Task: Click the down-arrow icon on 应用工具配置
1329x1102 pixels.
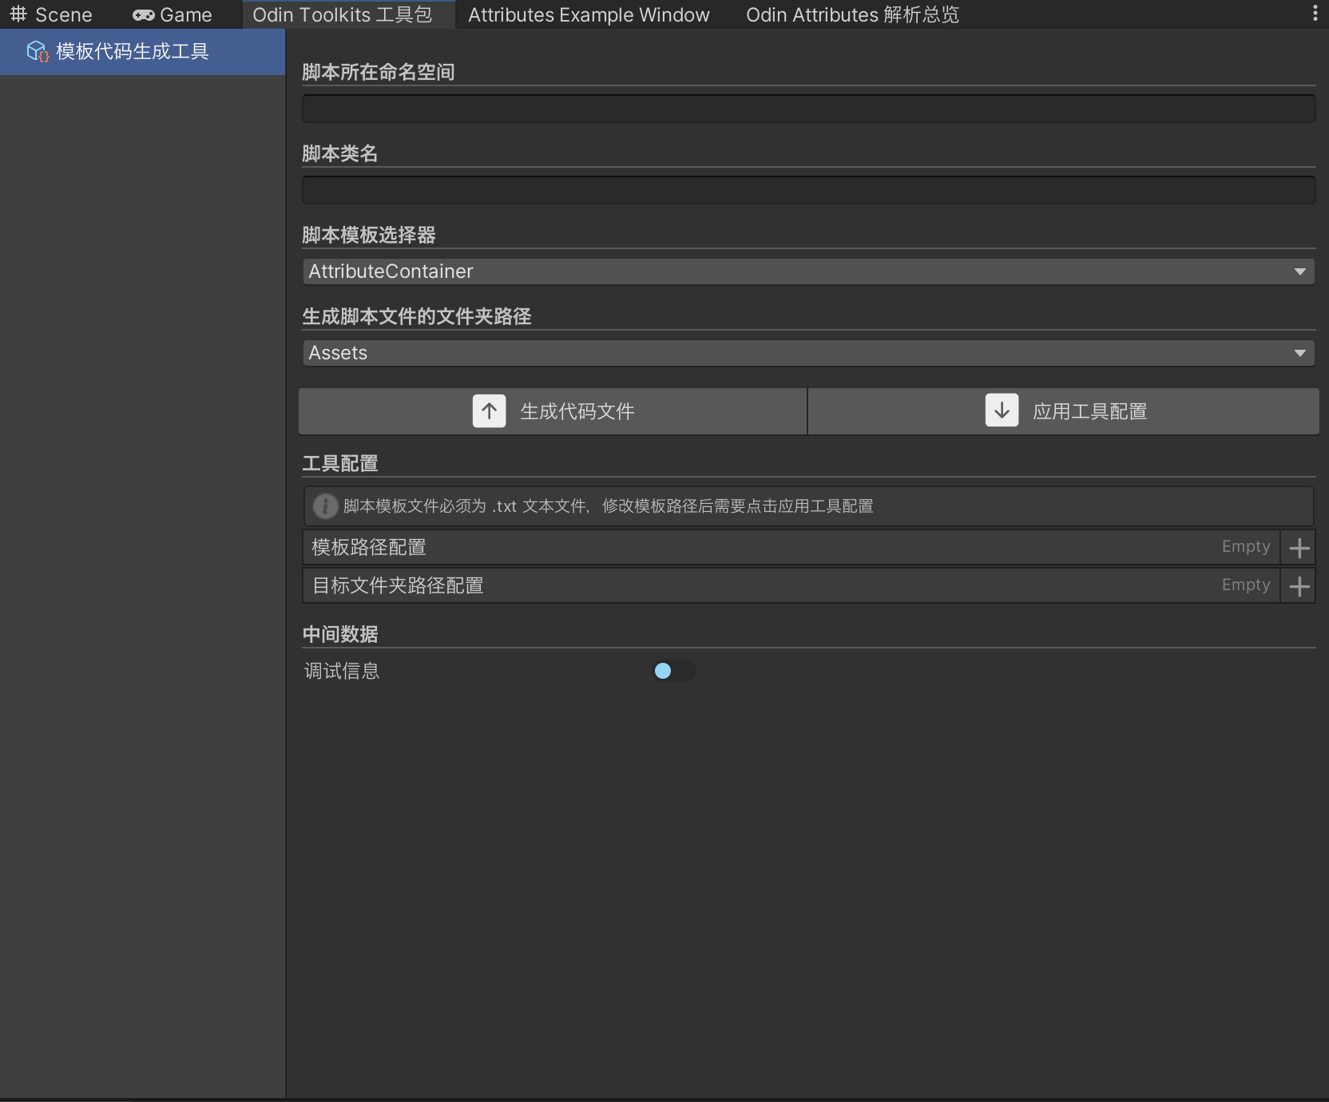Action: pos(1002,411)
